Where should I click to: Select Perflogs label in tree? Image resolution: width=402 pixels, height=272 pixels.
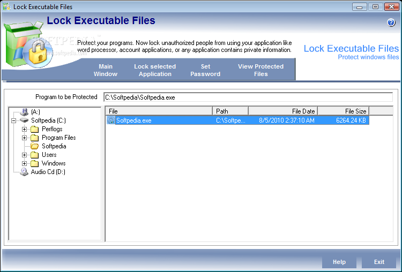(52, 129)
